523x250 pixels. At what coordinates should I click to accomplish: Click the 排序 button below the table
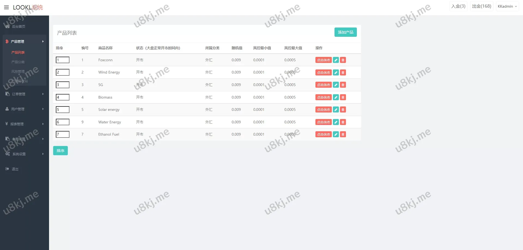(x=60, y=151)
